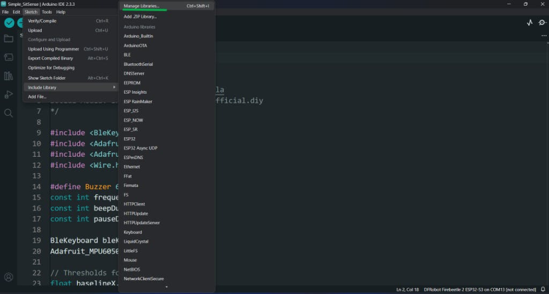This screenshot has height=294, width=549.
Task: Include the EEPROM library
Action: pyautogui.click(x=167, y=83)
